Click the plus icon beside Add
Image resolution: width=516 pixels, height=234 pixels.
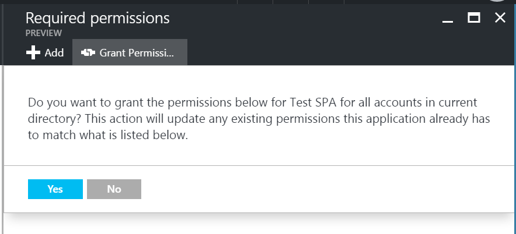(x=33, y=52)
